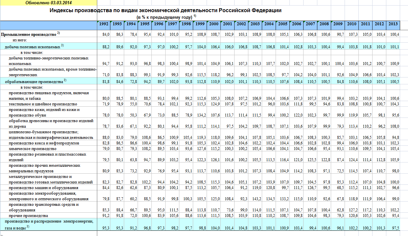The width and height of the screenshot is (408, 236).
Task: Click the 97,5 value in last row
Action: tap(395, 228)
